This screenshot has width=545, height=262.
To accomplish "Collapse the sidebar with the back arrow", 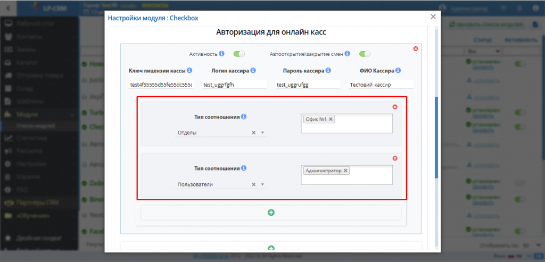I will point(9,7).
